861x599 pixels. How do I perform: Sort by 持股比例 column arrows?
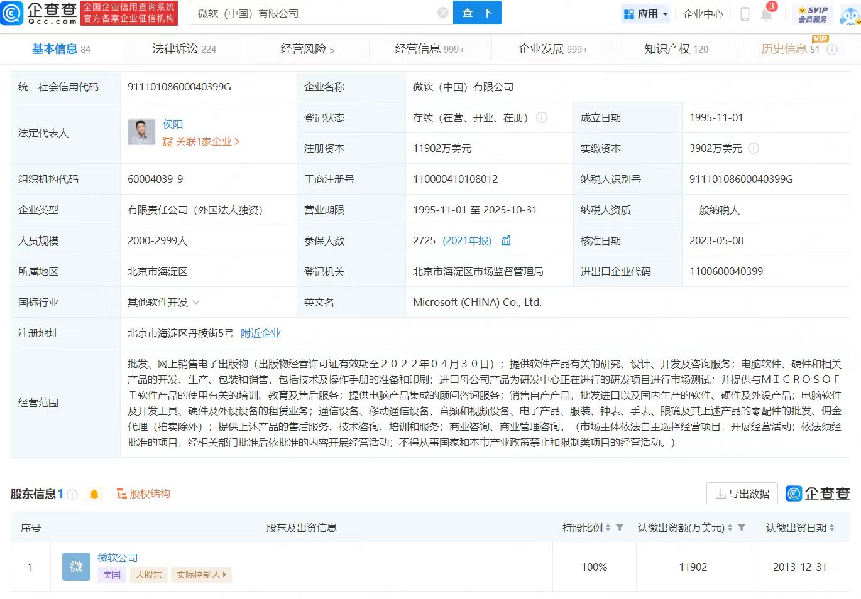[x=608, y=528]
